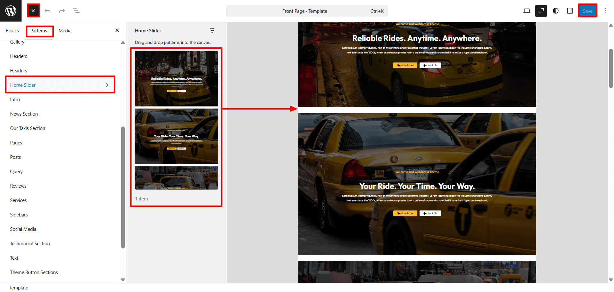Open the Testimonial Section category
The height and width of the screenshot is (292, 614).
pyautogui.click(x=30, y=244)
